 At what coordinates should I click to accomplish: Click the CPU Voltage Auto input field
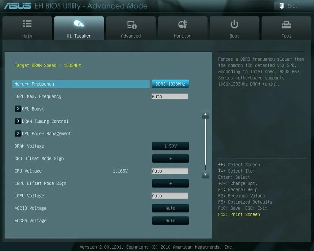tap(170, 171)
